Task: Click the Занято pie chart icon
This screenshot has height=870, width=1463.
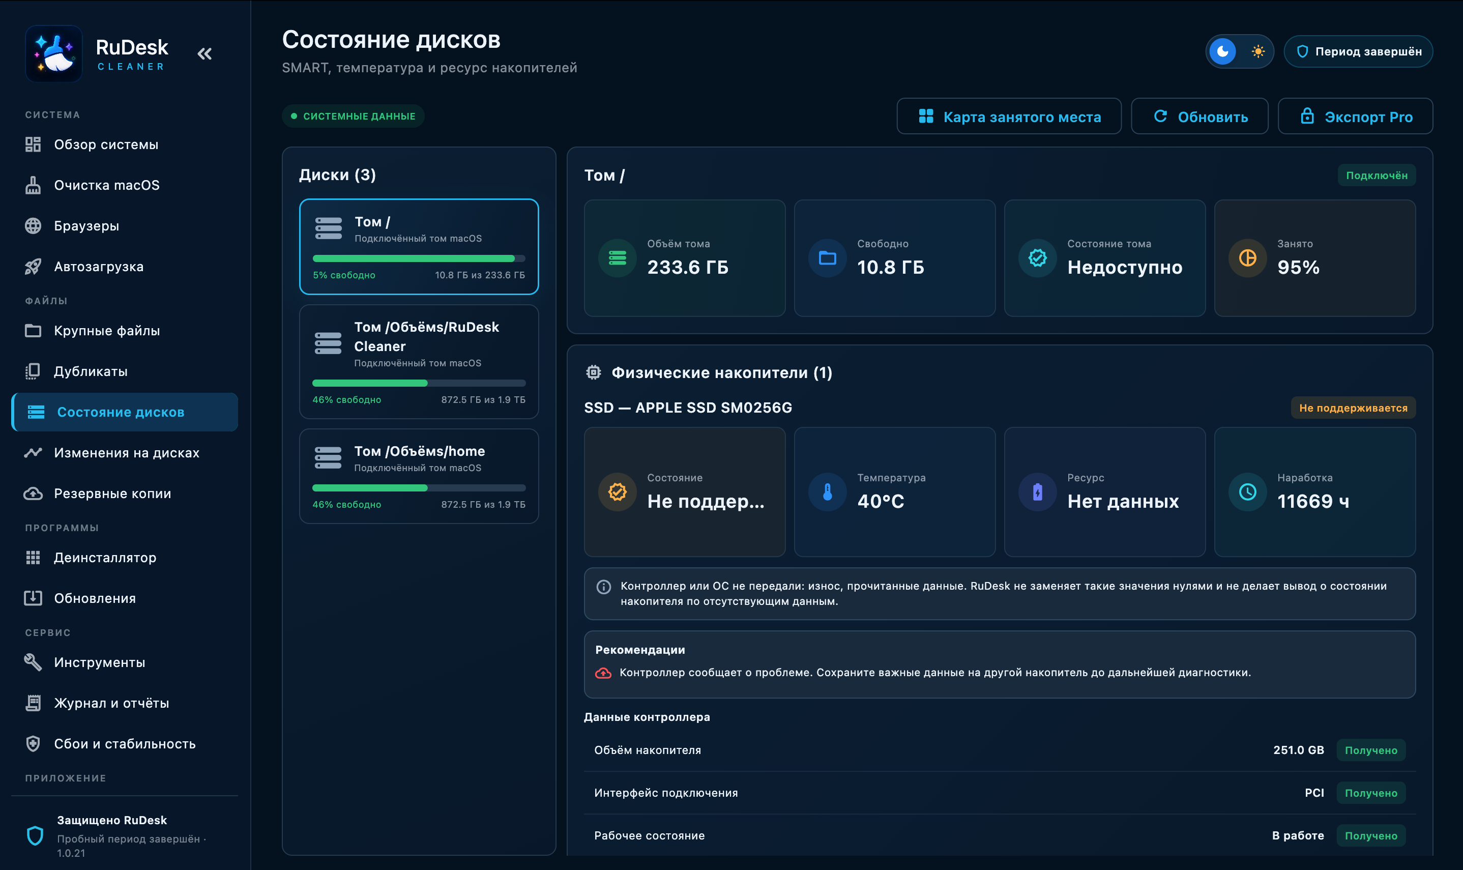Action: [x=1247, y=258]
